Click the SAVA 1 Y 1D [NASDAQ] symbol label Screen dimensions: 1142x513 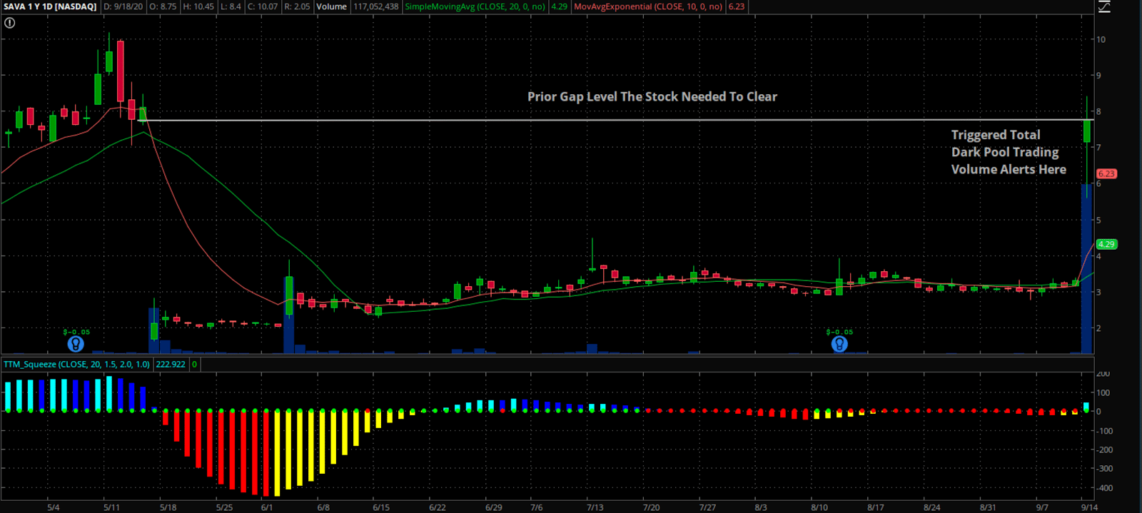click(x=50, y=6)
